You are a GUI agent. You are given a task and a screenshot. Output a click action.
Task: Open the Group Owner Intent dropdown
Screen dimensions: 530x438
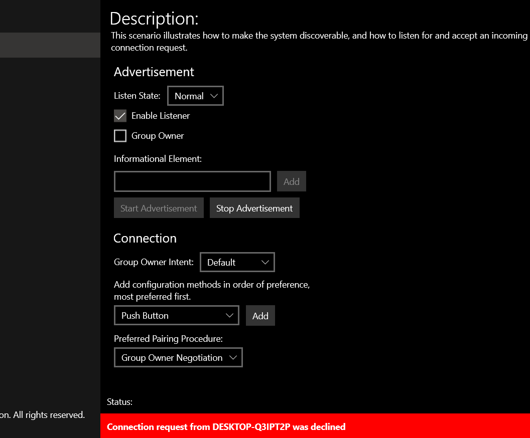point(237,262)
